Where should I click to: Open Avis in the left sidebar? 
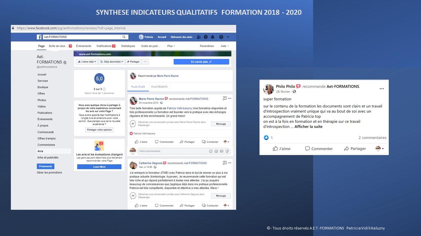[x=54, y=151]
